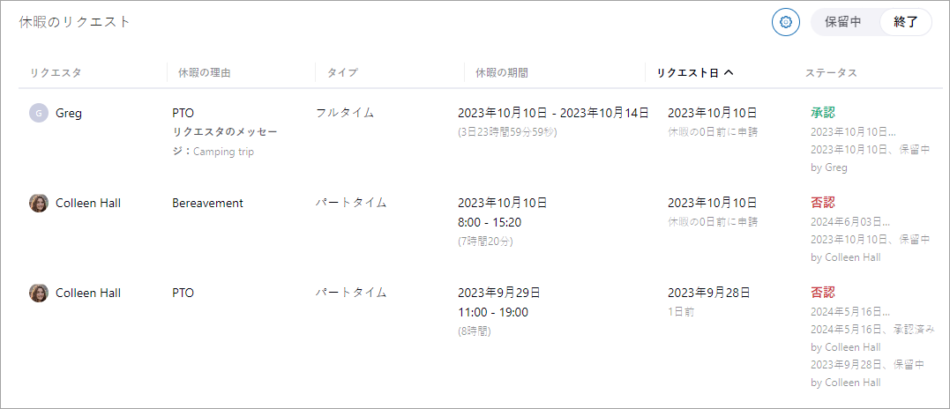
Task: Click the 休暇の理由 column header
Action: tap(204, 73)
